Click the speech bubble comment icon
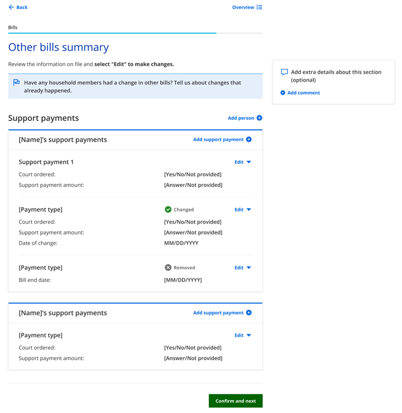This screenshot has height=413, width=402. (x=284, y=72)
